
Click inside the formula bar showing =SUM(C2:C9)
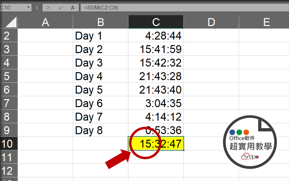(185, 7)
